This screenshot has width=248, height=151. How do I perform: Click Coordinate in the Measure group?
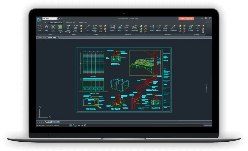tap(134, 28)
